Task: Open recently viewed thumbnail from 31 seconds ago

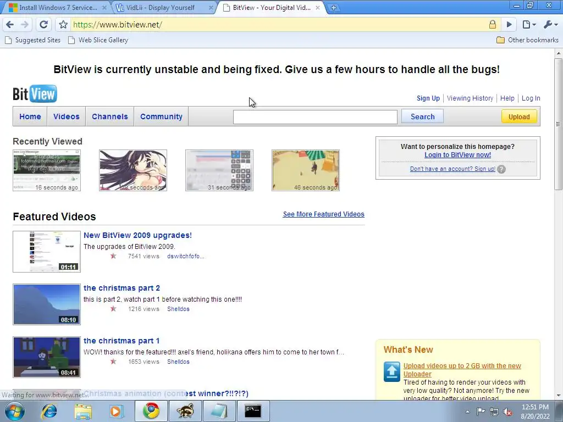Action: pos(219,170)
